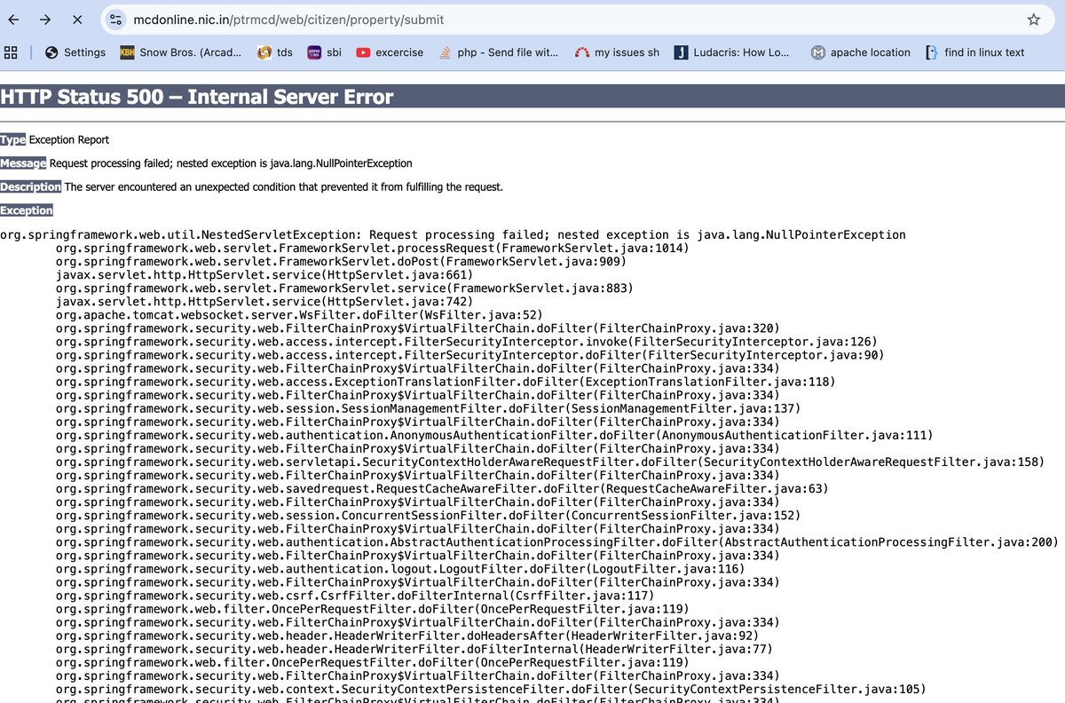Click the FrameworkServlet.java:883 stack line
This screenshot has height=703, width=1065.
click(344, 288)
